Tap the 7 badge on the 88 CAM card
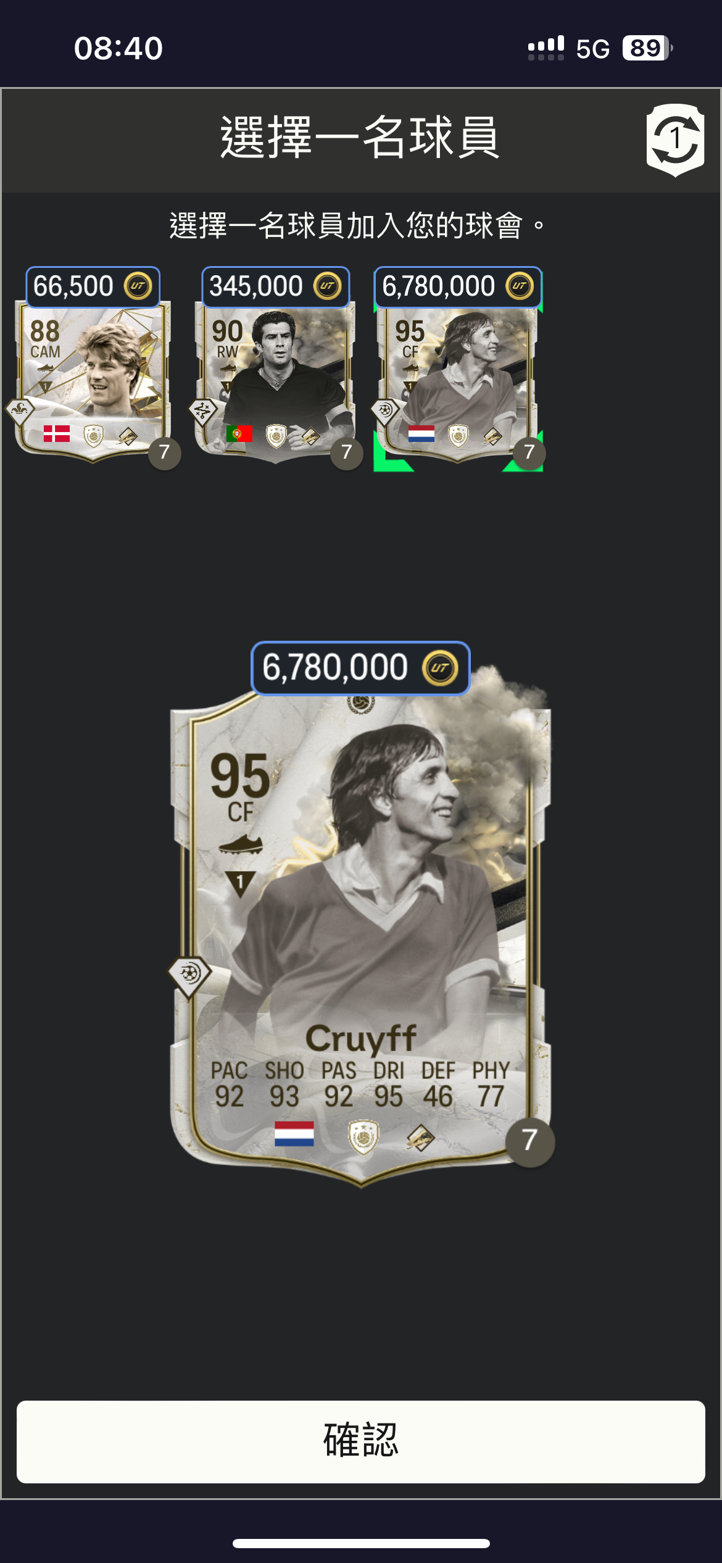 click(x=164, y=454)
